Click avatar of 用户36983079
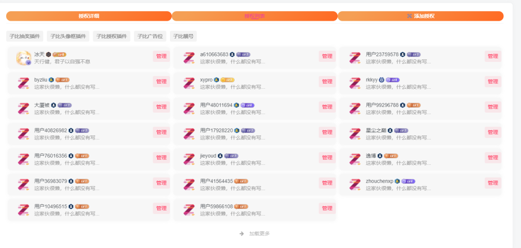The height and width of the screenshot is (248, 521). tap(23, 185)
